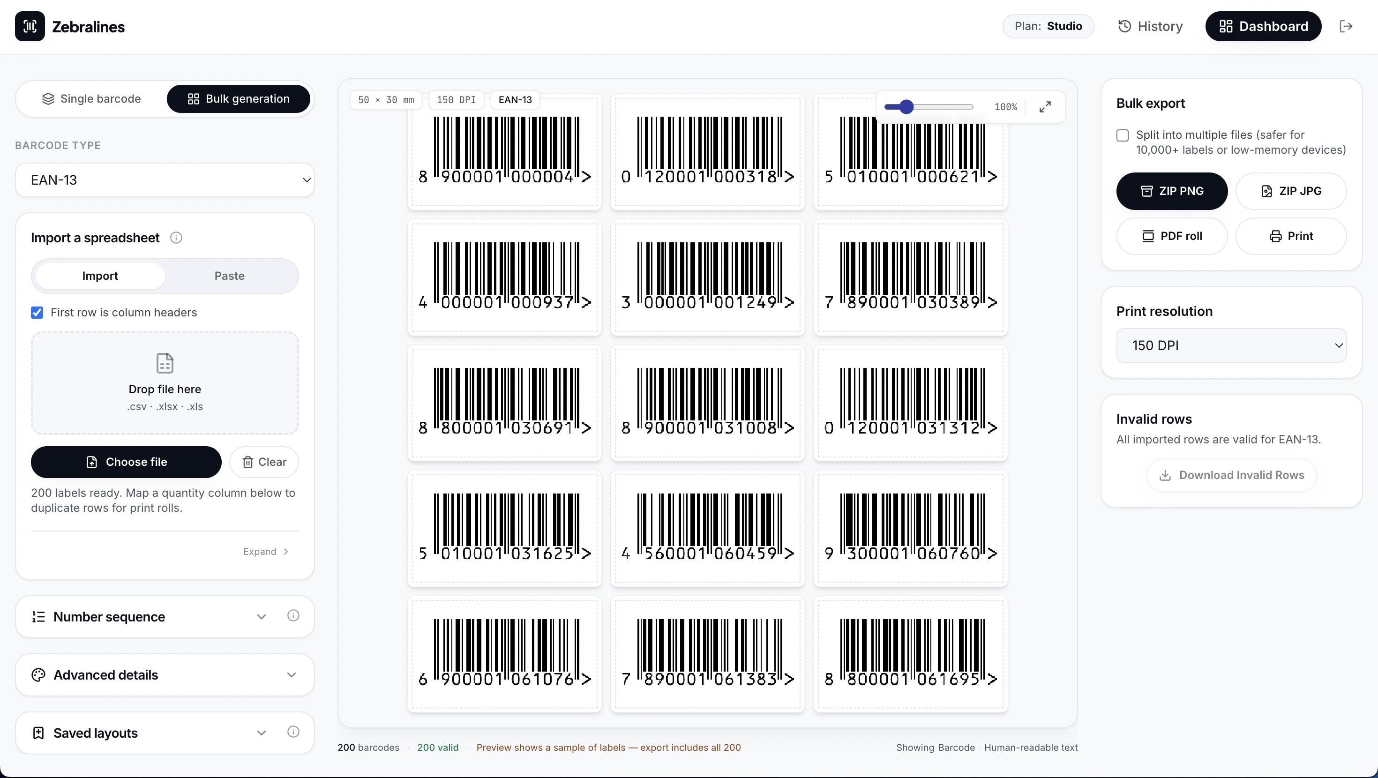Select barcode label 8900001000004

pos(504,152)
